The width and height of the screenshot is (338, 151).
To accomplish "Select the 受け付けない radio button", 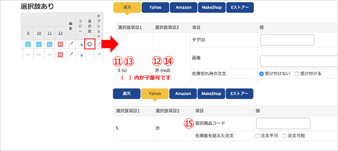I will tap(261, 74).
